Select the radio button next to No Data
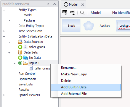Viewport: 130px width, 107px height. tap(20, 58)
